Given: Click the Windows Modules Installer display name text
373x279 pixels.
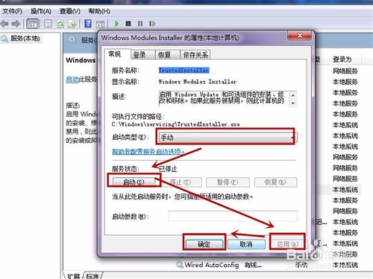Looking at the screenshot, I should pos(198,82).
